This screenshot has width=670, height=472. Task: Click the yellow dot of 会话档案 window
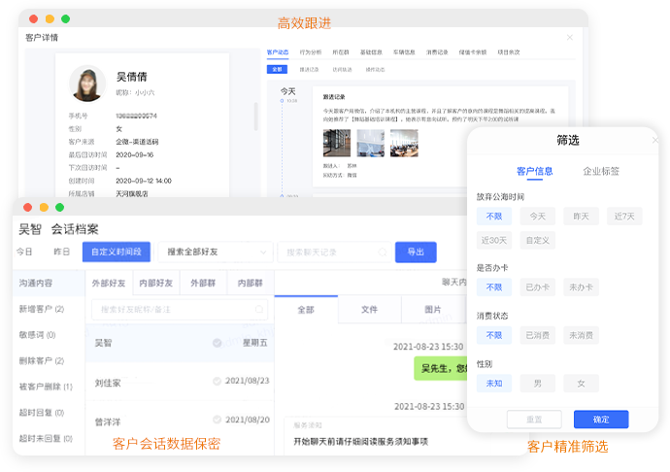tap(44, 208)
